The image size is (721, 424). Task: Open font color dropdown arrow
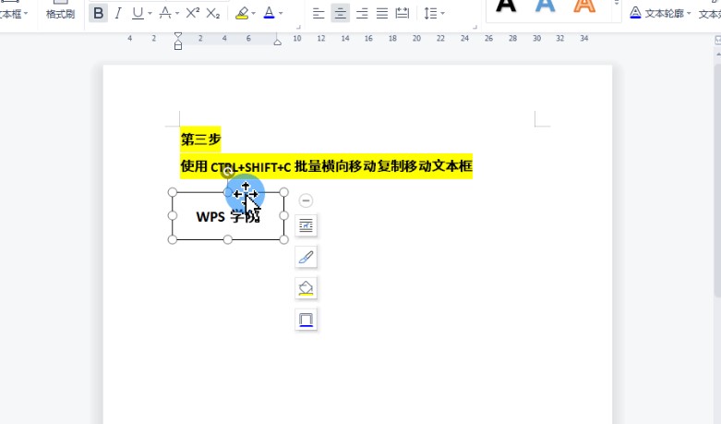point(281,14)
